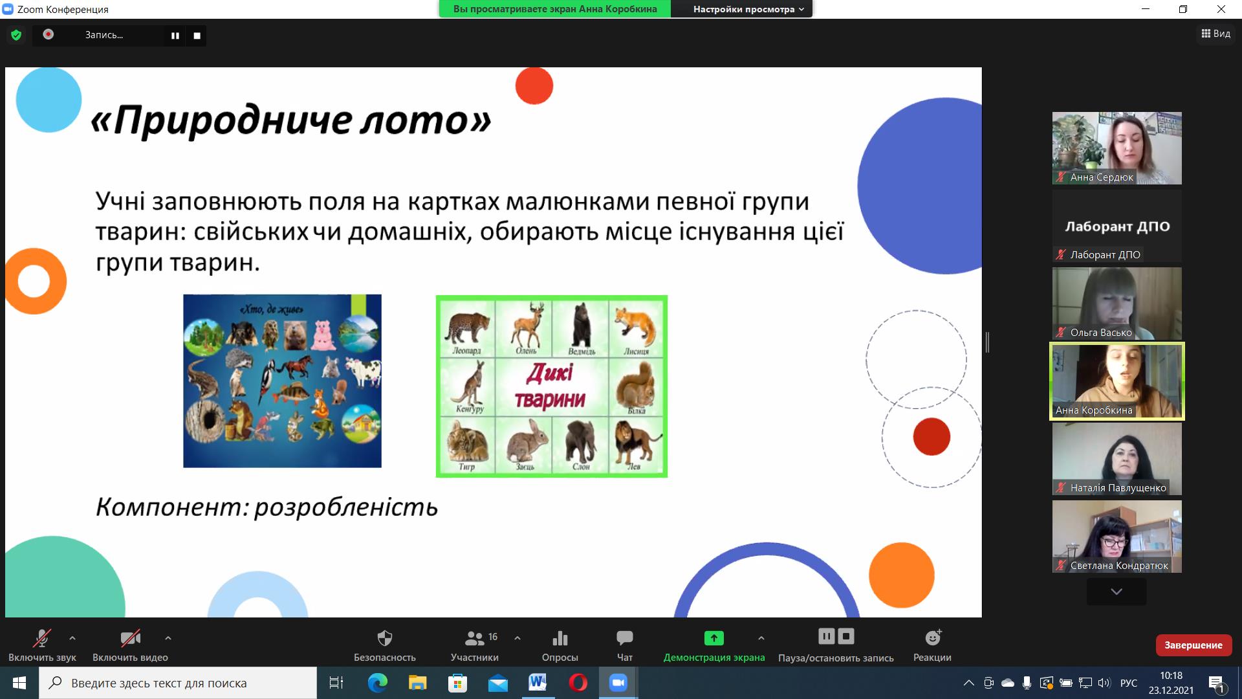Click the taskbar search field

point(178,683)
